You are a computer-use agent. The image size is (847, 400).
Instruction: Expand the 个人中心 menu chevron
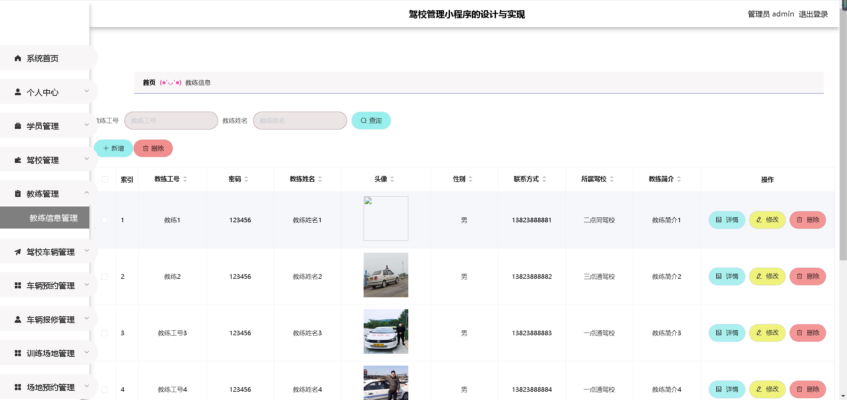pos(87,91)
